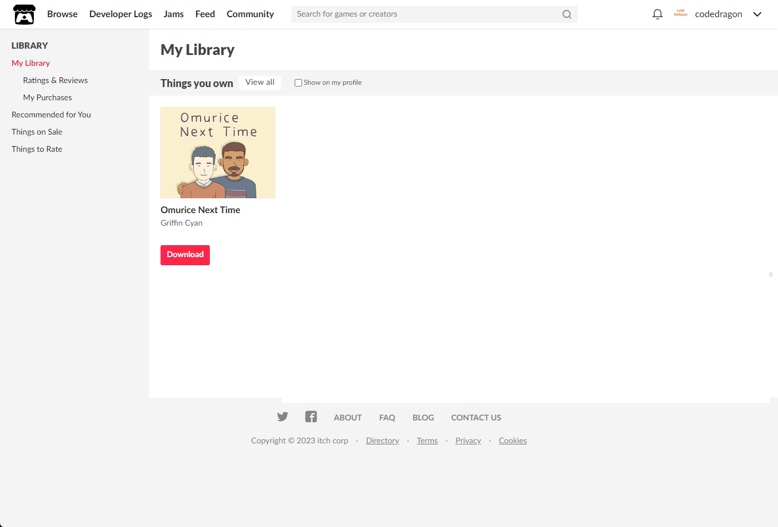The height and width of the screenshot is (527, 778).
Task: Open the Cookies link
Action: [513, 441]
